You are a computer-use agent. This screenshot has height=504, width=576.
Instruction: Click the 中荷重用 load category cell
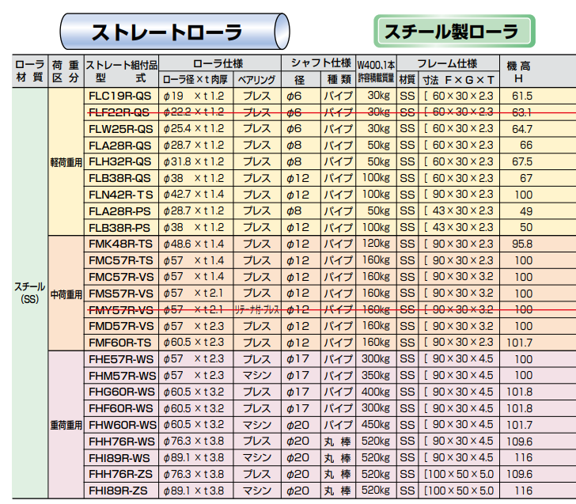point(66,294)
